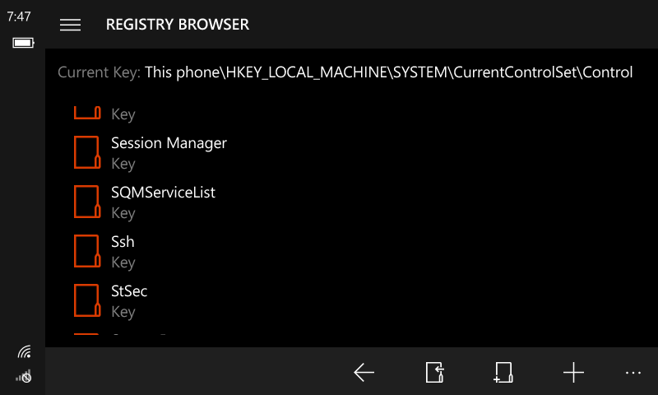The height and width of the screenshot is (395, 658).
Task: Open the StSec registry key
Action: click(129, 292)
